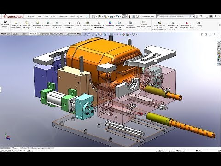Click Zoom to fit in view toolbar
The width and height of the screenshot is (221, 166).
85,35
